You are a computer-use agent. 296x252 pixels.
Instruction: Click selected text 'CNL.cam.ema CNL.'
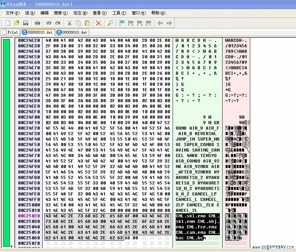click(198, 232)
